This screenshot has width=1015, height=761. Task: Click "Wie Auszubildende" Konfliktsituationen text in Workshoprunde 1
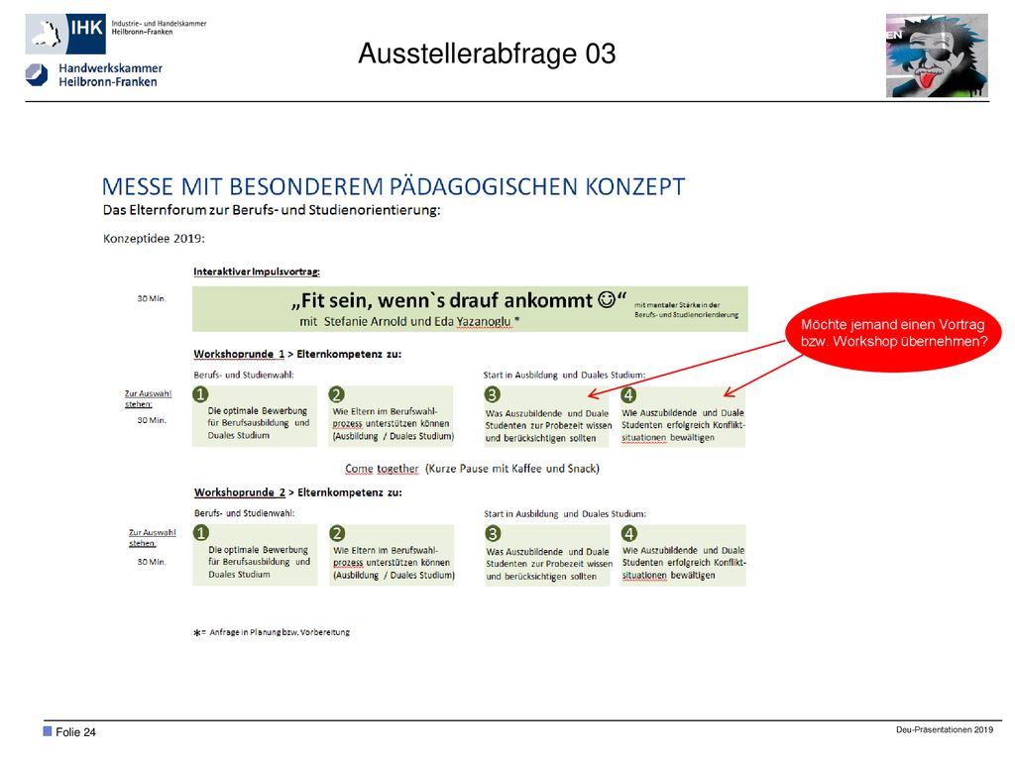pyautogui.click(x=683, y=424)
